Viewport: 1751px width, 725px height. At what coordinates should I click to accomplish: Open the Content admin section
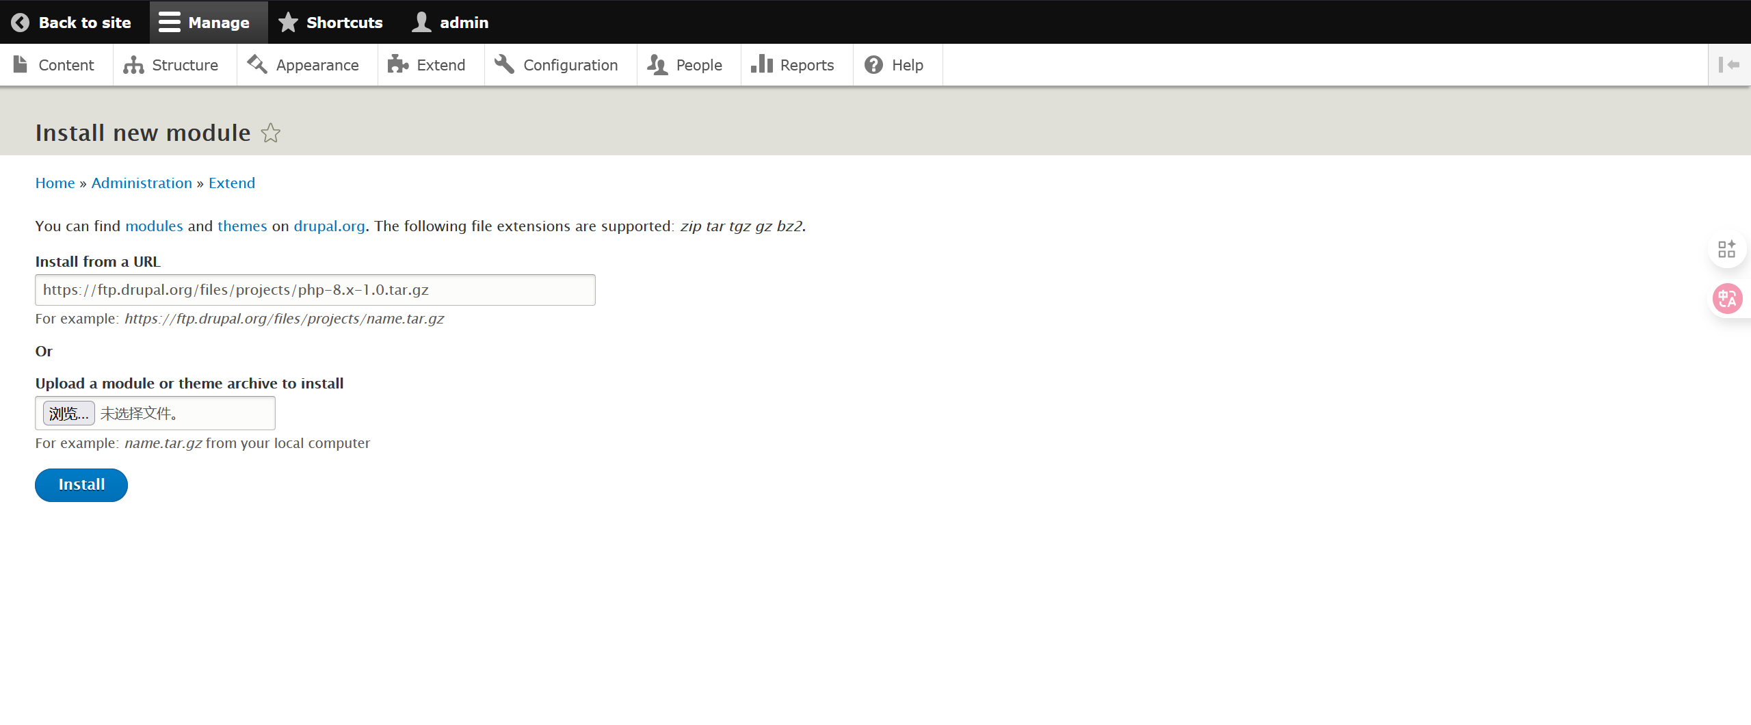pyautogui.click(x=55, y=65)
